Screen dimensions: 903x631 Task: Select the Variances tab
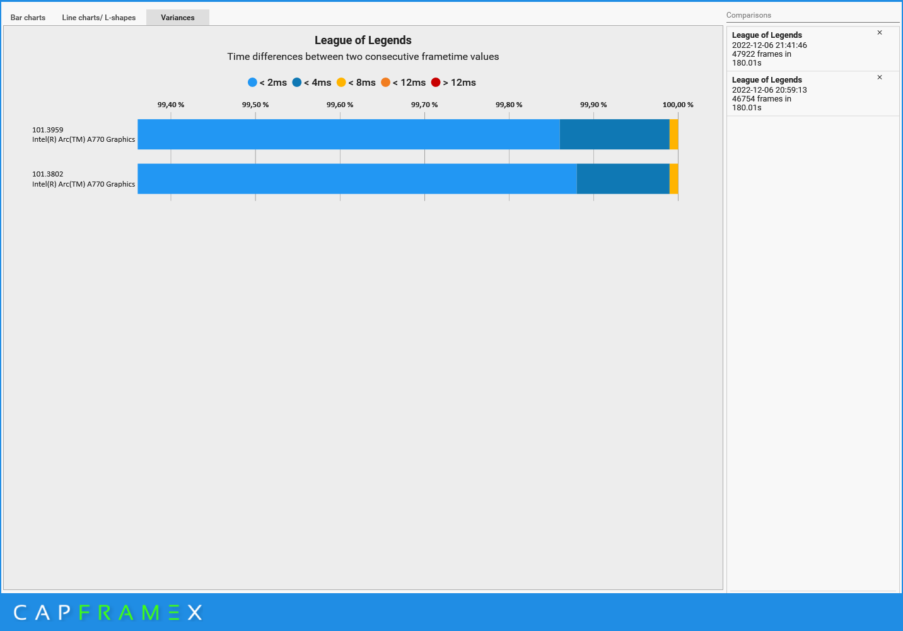click(x=178, y=18)
